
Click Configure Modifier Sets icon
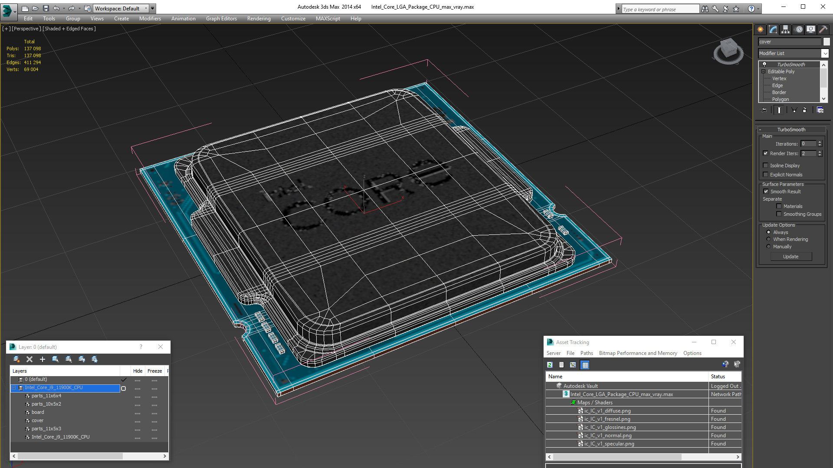[820, 110]
